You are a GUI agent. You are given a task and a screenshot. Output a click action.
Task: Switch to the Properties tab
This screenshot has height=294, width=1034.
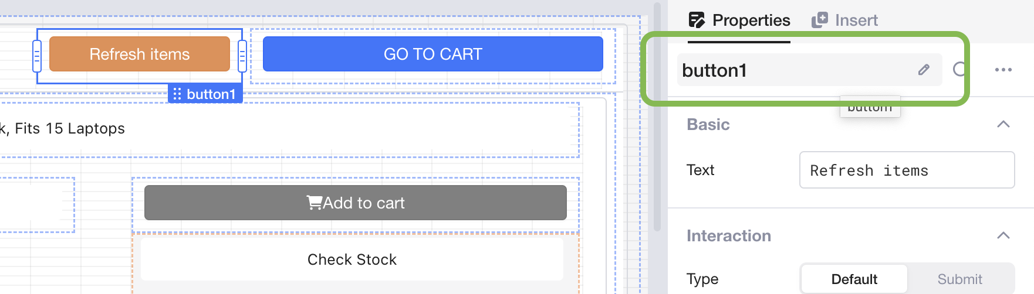(739, 20)
